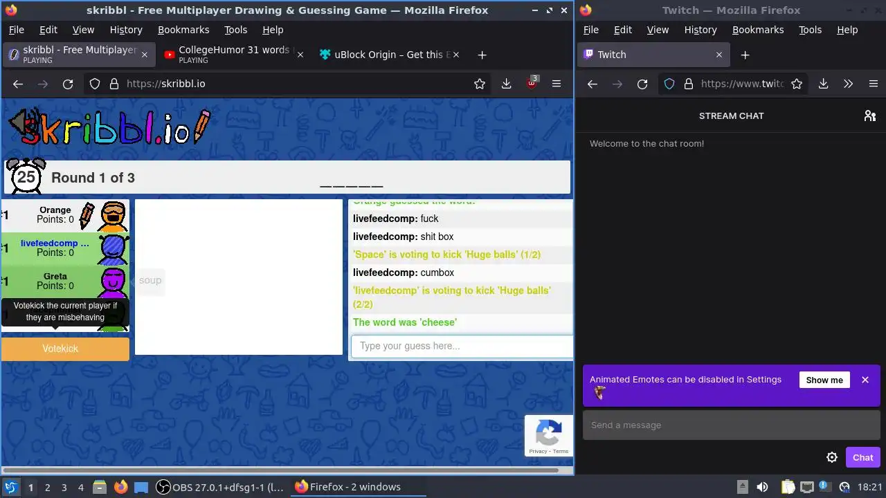Click Show me on the emotes banner
The height and width of the screenshot is (498, 886).
[x=824, y=380]
